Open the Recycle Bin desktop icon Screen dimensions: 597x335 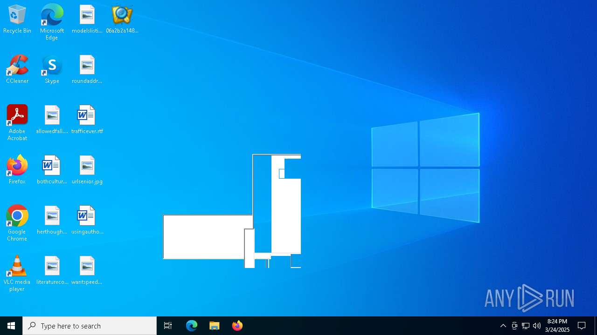(x=17, y=20)
